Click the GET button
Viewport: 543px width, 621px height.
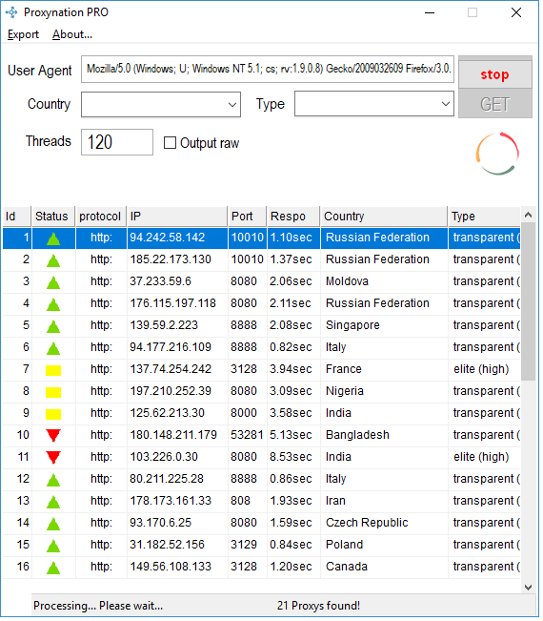coord(495,104)
